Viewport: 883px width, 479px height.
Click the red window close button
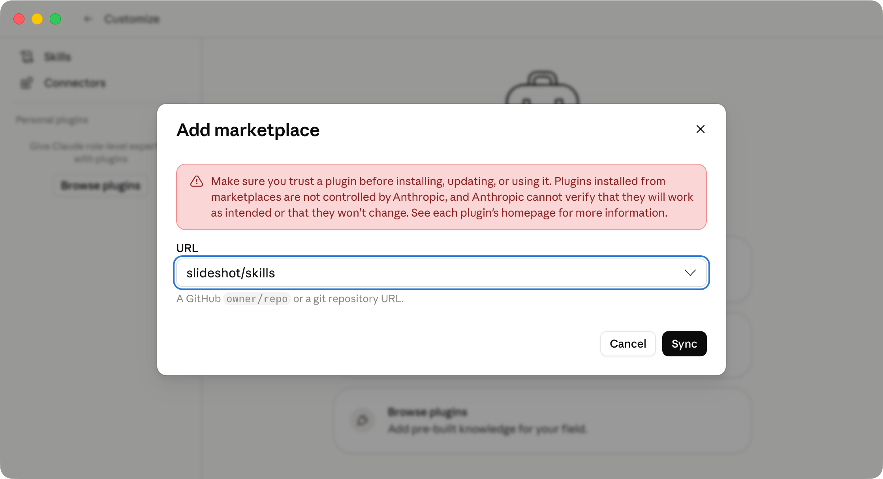point(19,19)
